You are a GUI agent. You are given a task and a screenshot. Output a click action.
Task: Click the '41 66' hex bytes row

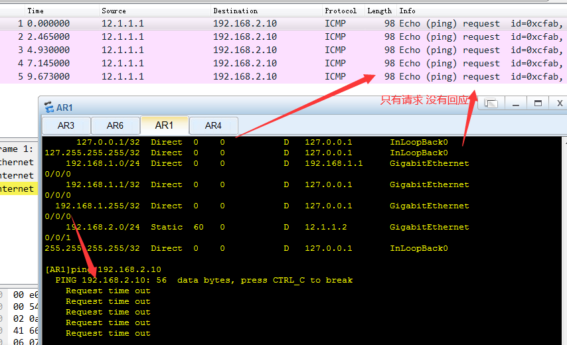(x=25, y=331)
